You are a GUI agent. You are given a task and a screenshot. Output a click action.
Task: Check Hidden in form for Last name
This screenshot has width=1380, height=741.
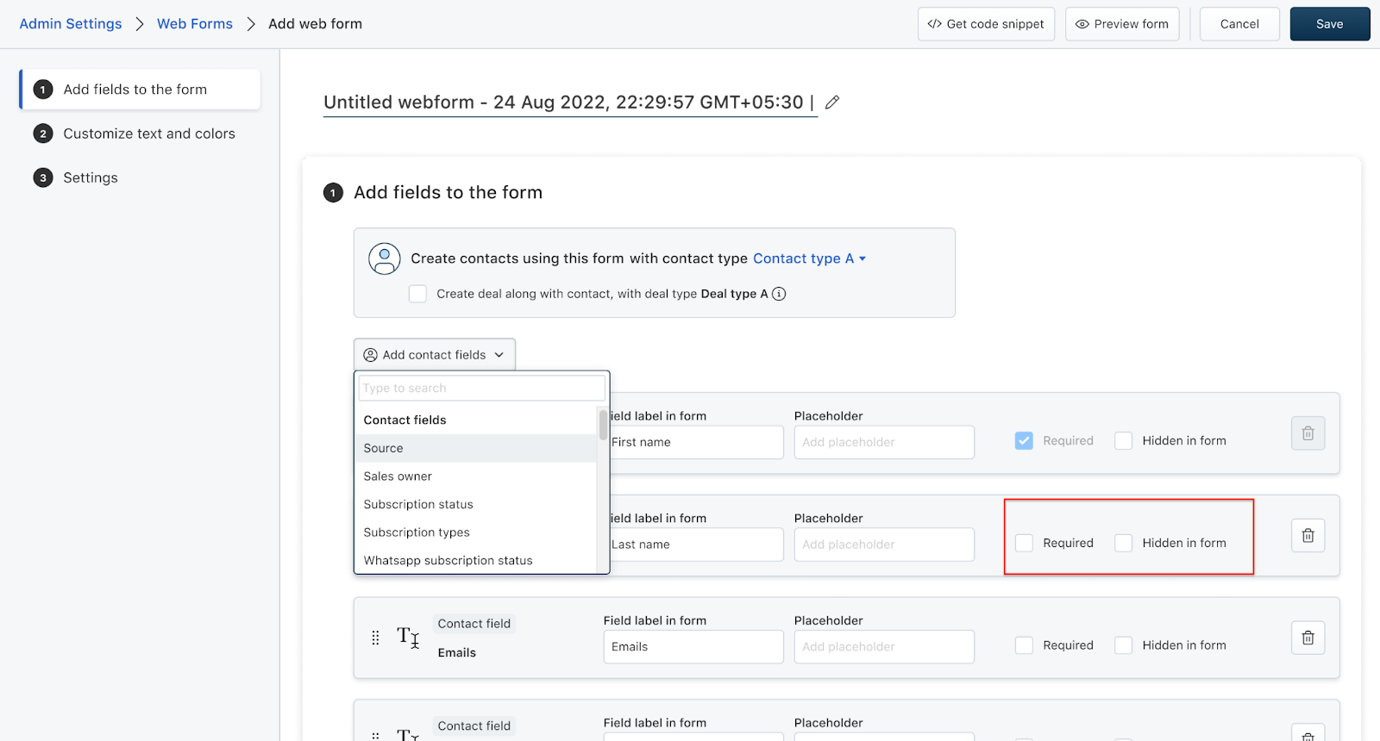(1123, 543)
